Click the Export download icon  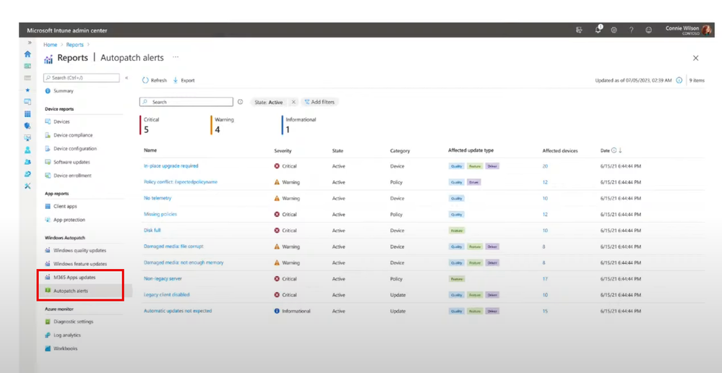pos(176,80)
